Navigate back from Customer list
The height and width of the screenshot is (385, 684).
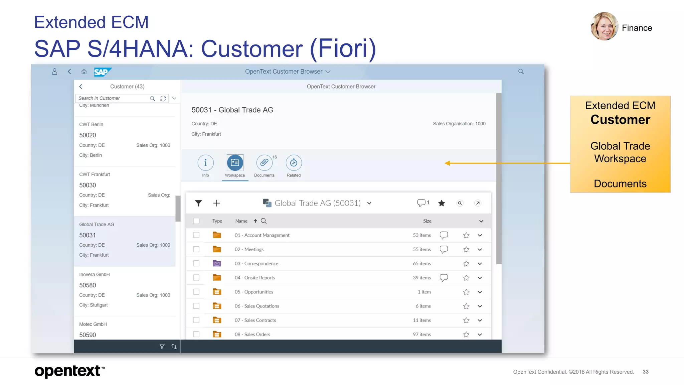point(81,87)
